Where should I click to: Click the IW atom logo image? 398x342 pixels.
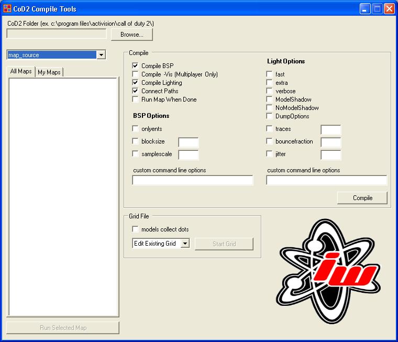pos(328,271)
